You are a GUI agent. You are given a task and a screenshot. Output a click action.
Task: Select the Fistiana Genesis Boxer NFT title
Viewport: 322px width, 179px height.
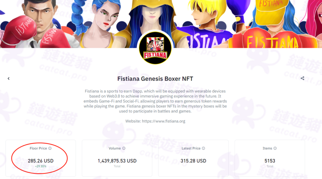155,78
